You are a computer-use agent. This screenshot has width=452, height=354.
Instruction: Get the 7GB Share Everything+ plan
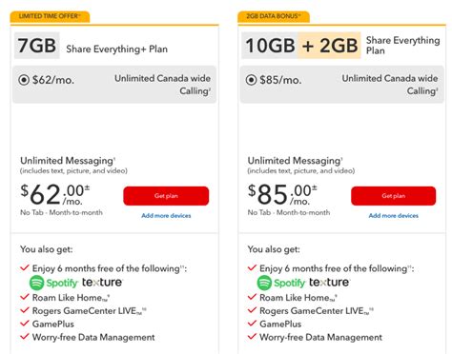coord(166,196)
